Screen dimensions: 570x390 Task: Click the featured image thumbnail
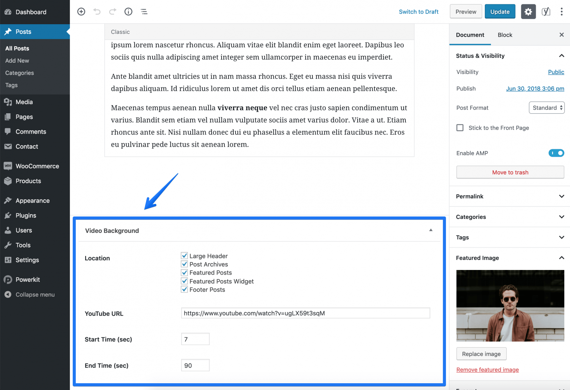pos(510,306)
